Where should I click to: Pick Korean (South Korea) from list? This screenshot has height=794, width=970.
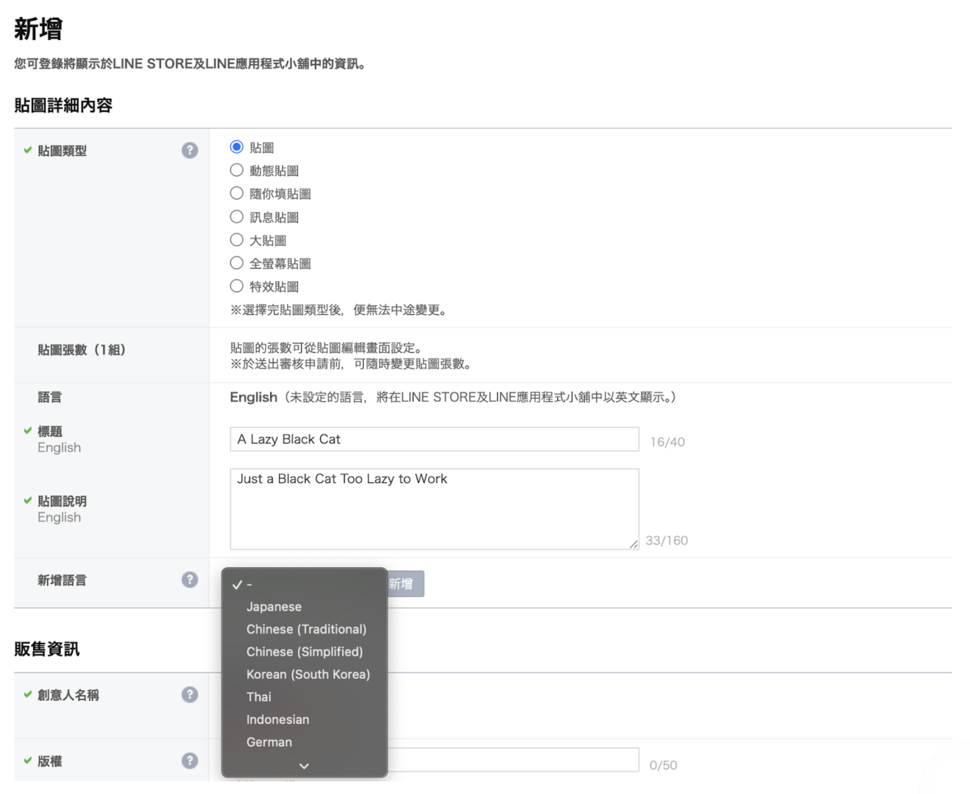(x=308, y=675)
